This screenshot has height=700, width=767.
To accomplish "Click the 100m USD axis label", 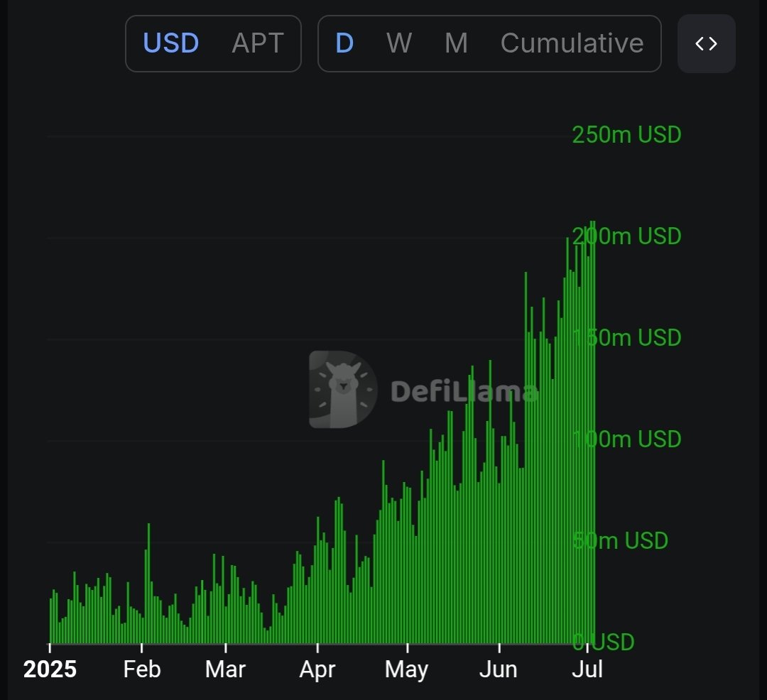I will [626, 439].
